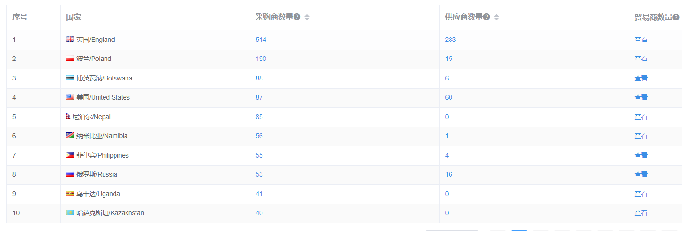
Task: Click United States supplier count 60
Action: (449, 97)
